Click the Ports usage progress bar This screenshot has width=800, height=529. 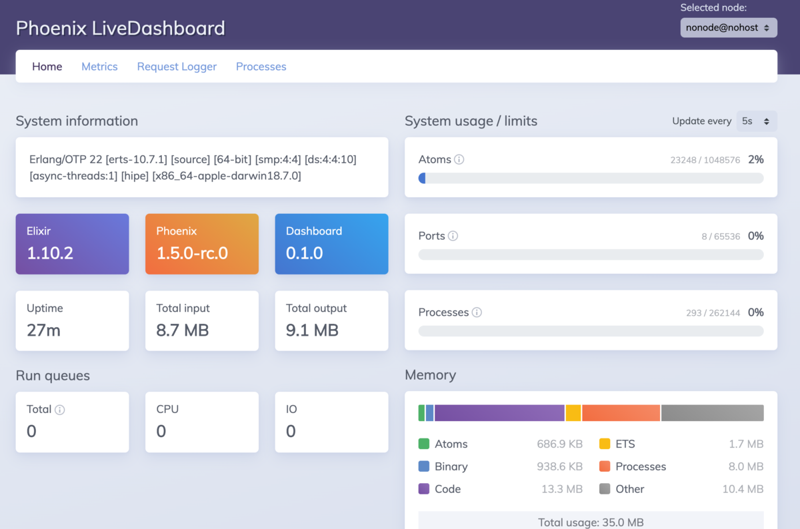point(591,255)
